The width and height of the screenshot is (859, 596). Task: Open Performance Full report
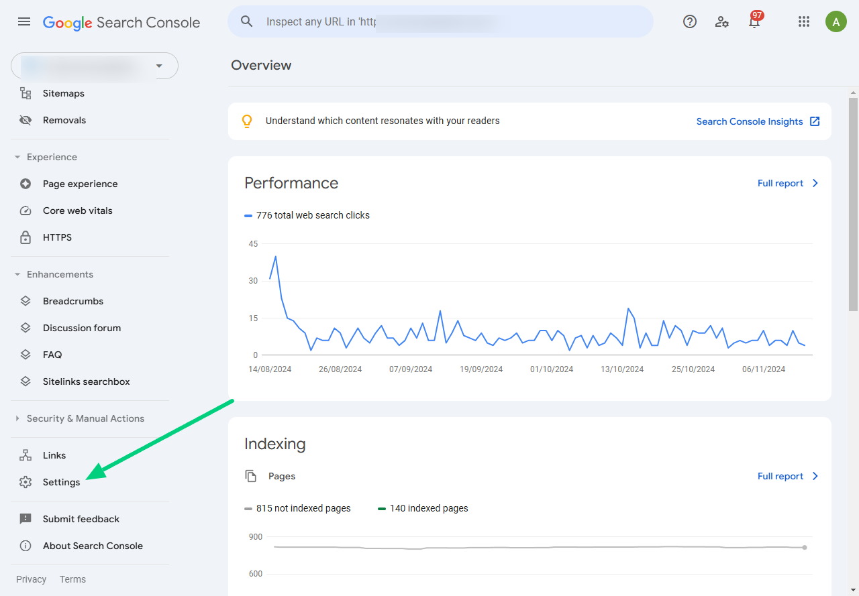click(780, 183)
